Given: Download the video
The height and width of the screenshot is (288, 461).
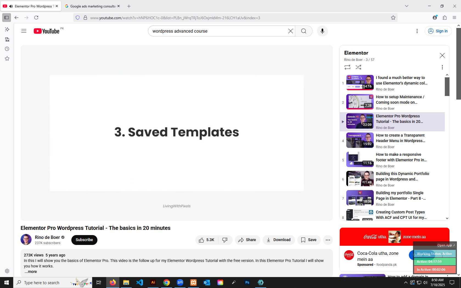Looking at the screenshot, I should pyautogui.click(x=279, y=240).
